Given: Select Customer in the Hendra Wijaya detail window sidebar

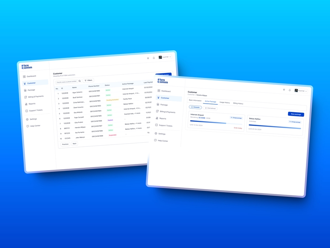Looking at the screenshot, I should point(169,98).
